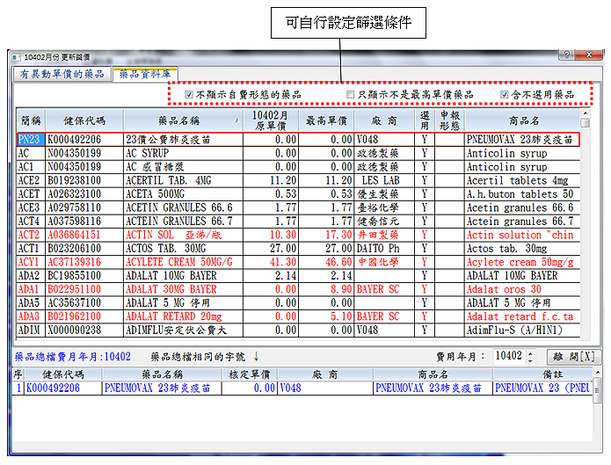Close the 10402月份 更新藥價 window

[589, 54]
